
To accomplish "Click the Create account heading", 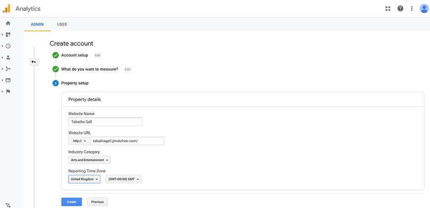I will [71, 44].
